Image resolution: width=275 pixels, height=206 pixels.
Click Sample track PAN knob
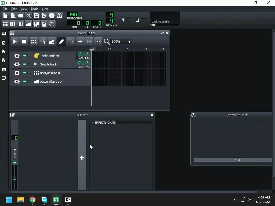click(88, 63)
